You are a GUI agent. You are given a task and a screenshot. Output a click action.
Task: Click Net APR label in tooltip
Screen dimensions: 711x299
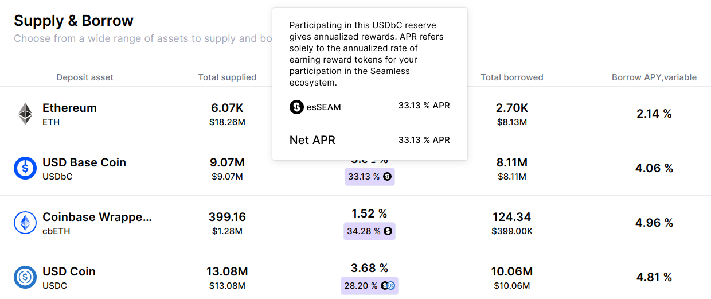[312, 140]
